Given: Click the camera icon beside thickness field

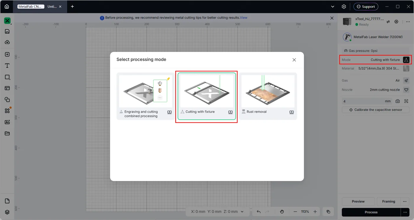Looking at the screenshot, I should click(398, 101).
